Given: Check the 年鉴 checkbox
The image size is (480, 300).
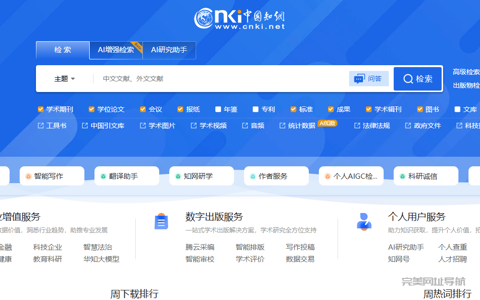Looking at the screenshot, I should point(218,109).
